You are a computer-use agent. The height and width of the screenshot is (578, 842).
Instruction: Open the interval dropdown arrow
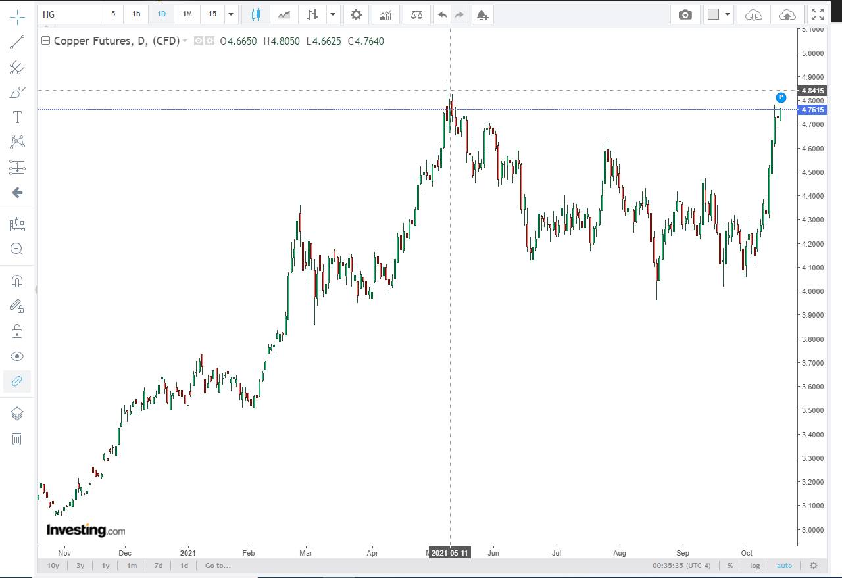(230, 14)
